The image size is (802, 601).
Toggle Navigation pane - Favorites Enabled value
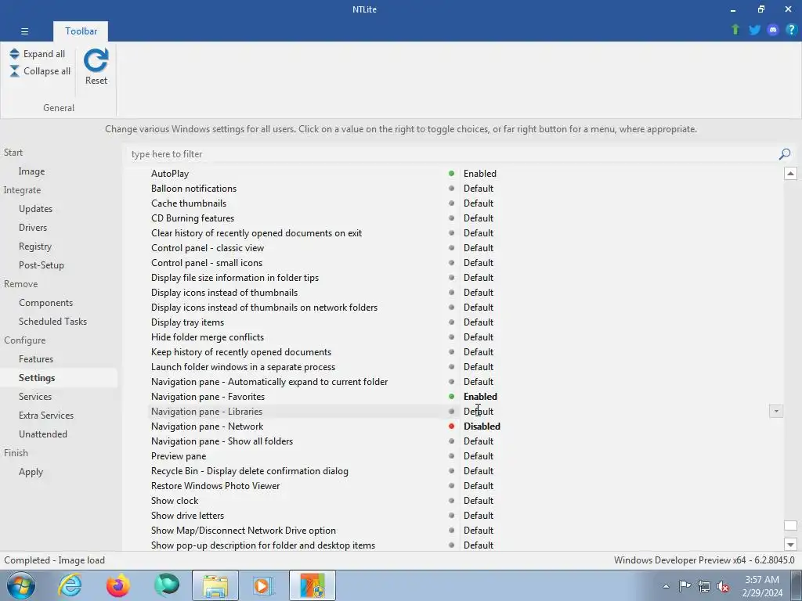coord(480,397)
